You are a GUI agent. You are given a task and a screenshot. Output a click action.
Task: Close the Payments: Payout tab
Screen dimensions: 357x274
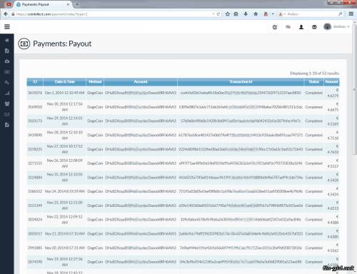(68, 4)
